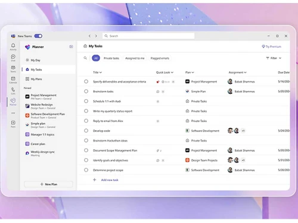The width and height of the screenshot is (298, 223).
Task: Complete Document Scope Management Plan task
Action: 86,150
